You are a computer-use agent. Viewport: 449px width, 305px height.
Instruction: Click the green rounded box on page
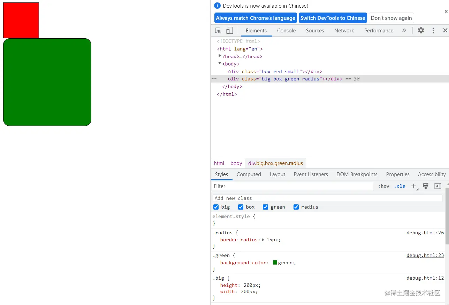(x=47, y=82)
